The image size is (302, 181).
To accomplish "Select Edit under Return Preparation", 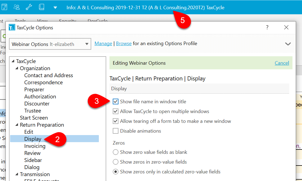I will (29, 132).
